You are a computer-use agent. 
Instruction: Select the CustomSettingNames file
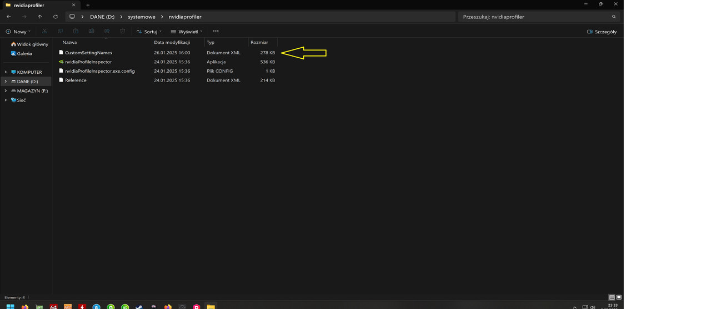pos(88,53)
